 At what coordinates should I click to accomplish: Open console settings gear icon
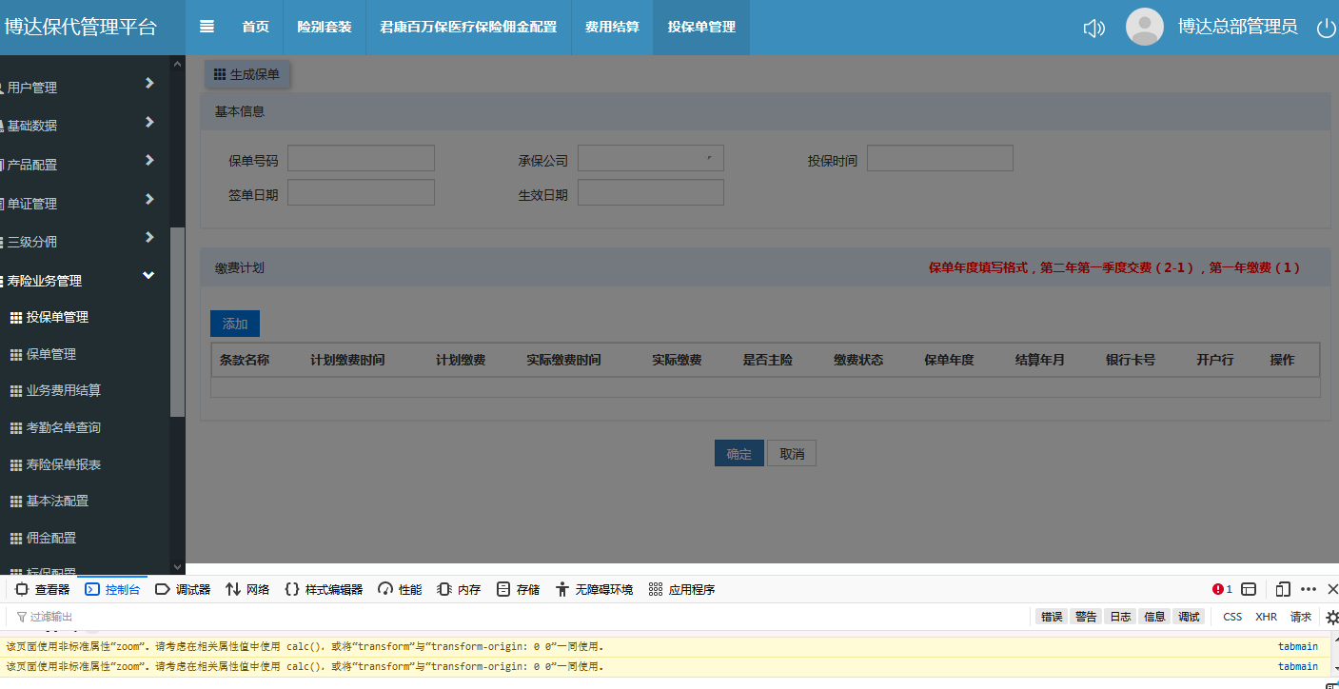[1332, 617]
